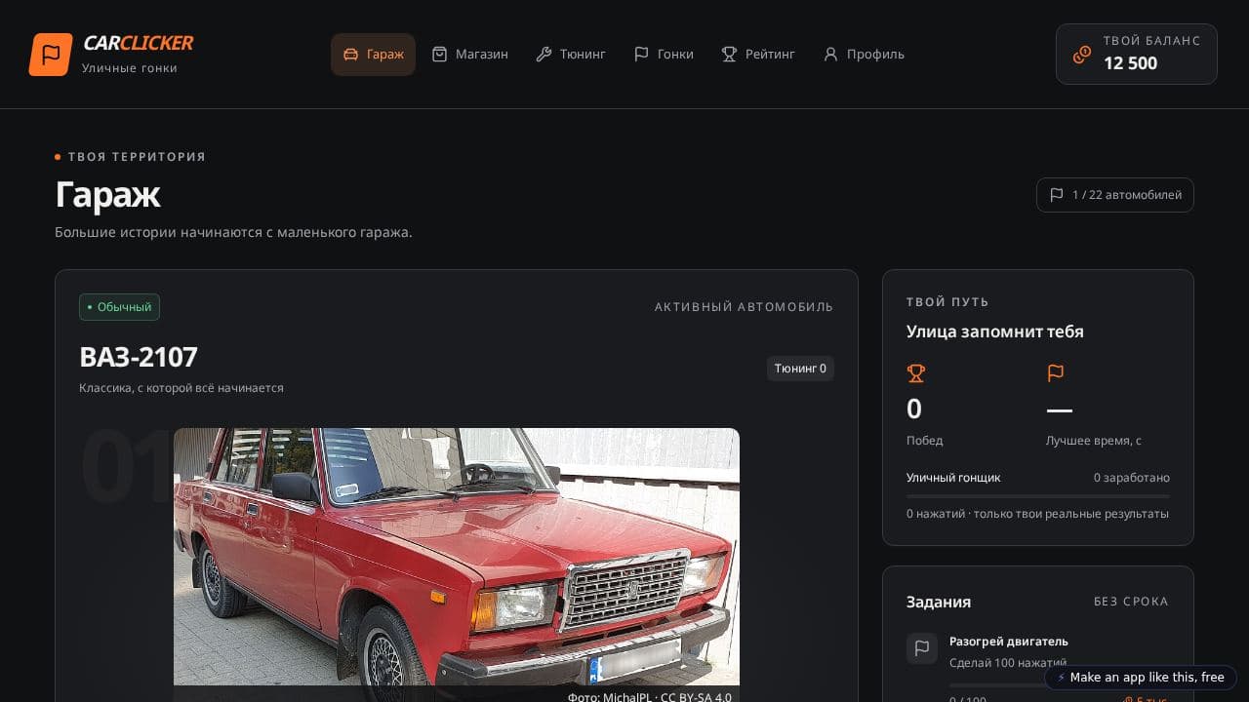Screen dimensions: 1249x702
Task: Click the balance amount 12 500
Action: tap(1130, 63)
